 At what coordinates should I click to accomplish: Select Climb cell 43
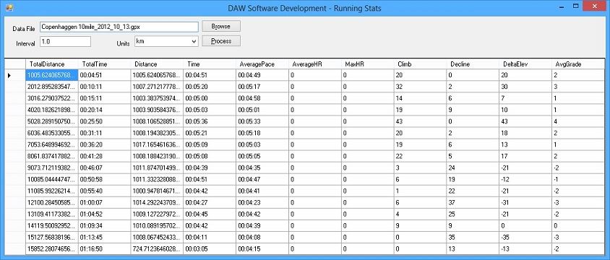(x=420, y=121)
